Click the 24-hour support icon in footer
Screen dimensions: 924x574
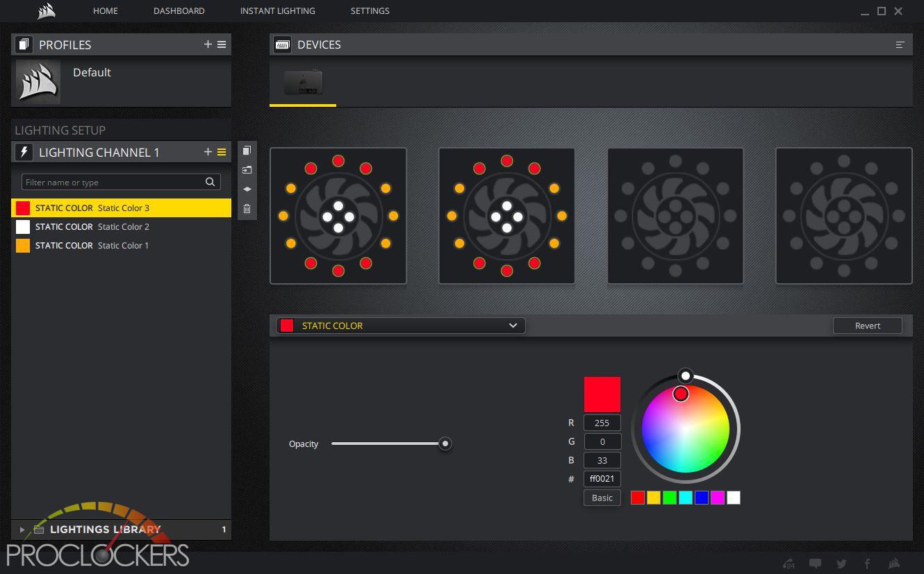coord(789,564)
